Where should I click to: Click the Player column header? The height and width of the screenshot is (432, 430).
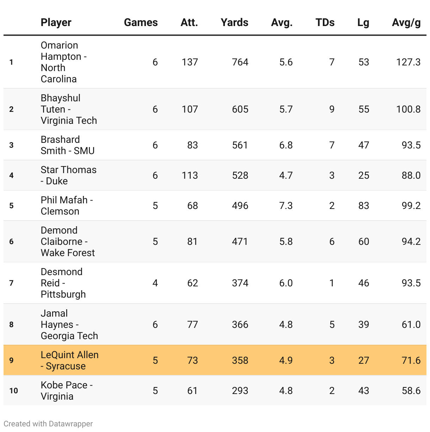pyautogui.click(x=56, y=23)
